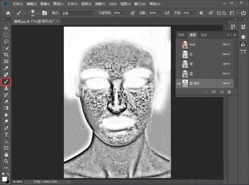The image size is (249, 185).
Task: Expand the 流量 flow dropdown
Action: tap(160, 13)
